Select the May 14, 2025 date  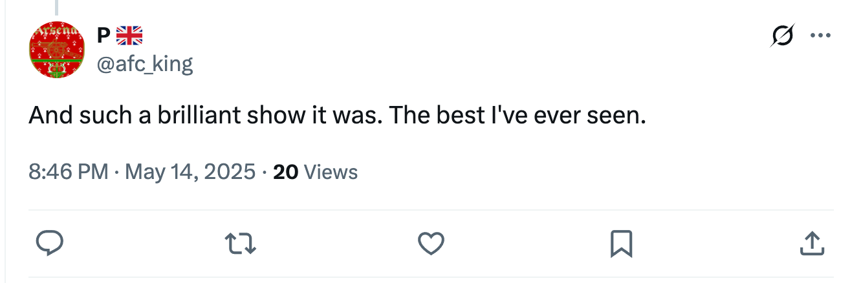tap(190, 172)
